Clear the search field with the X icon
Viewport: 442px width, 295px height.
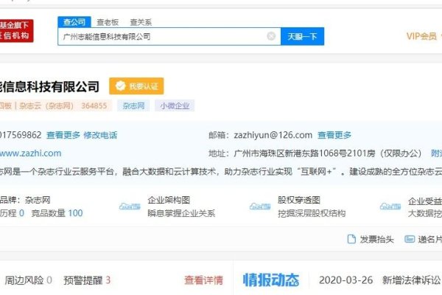click(271, 36)
